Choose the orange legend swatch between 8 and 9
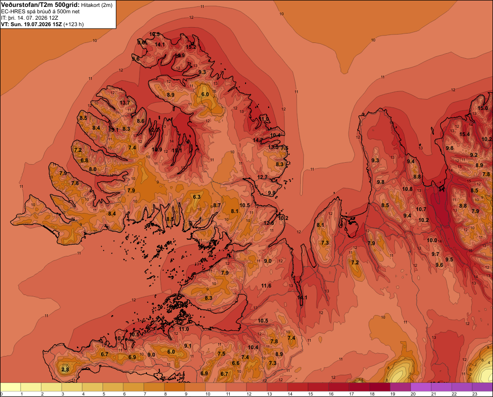This screenshot has height=397, width=493. (175, 387)
